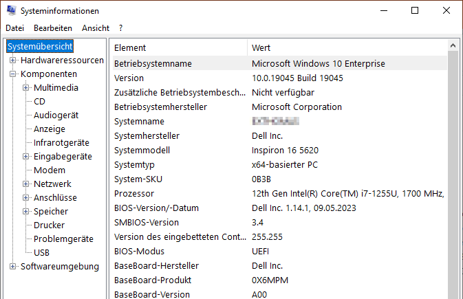Expand the Hardwareressourcen node

[x=12, y=60]
